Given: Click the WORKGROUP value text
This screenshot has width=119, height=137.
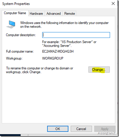Looking at the screenshot, I should pos(53,58).
